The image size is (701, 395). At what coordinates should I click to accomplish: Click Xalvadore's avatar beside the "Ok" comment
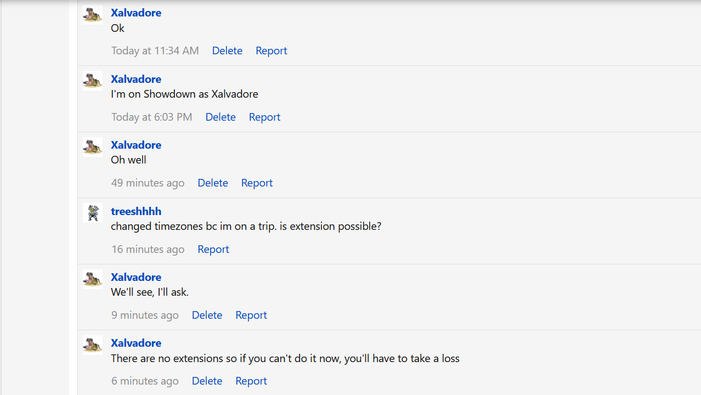tap(92, 15)
